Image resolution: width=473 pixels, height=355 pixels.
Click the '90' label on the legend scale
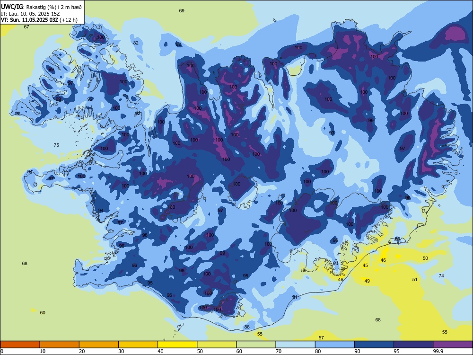pyautogui.click(x=357, y=351)
